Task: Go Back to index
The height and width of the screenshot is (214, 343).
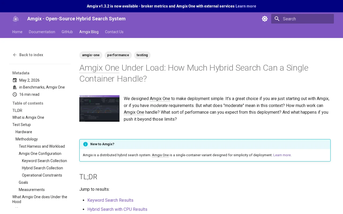Action: 31,55
